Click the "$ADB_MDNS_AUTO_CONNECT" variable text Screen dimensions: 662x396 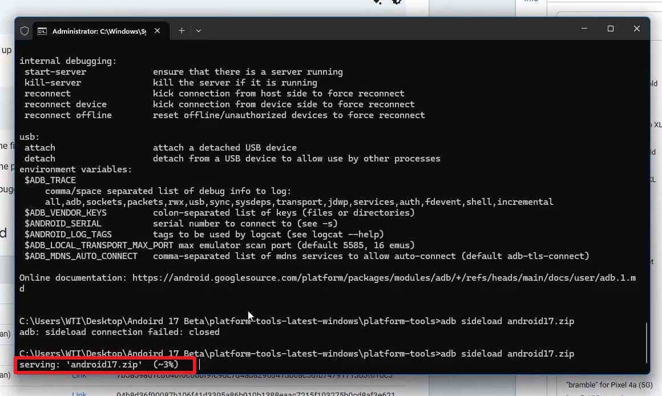[x=80, y=256]
